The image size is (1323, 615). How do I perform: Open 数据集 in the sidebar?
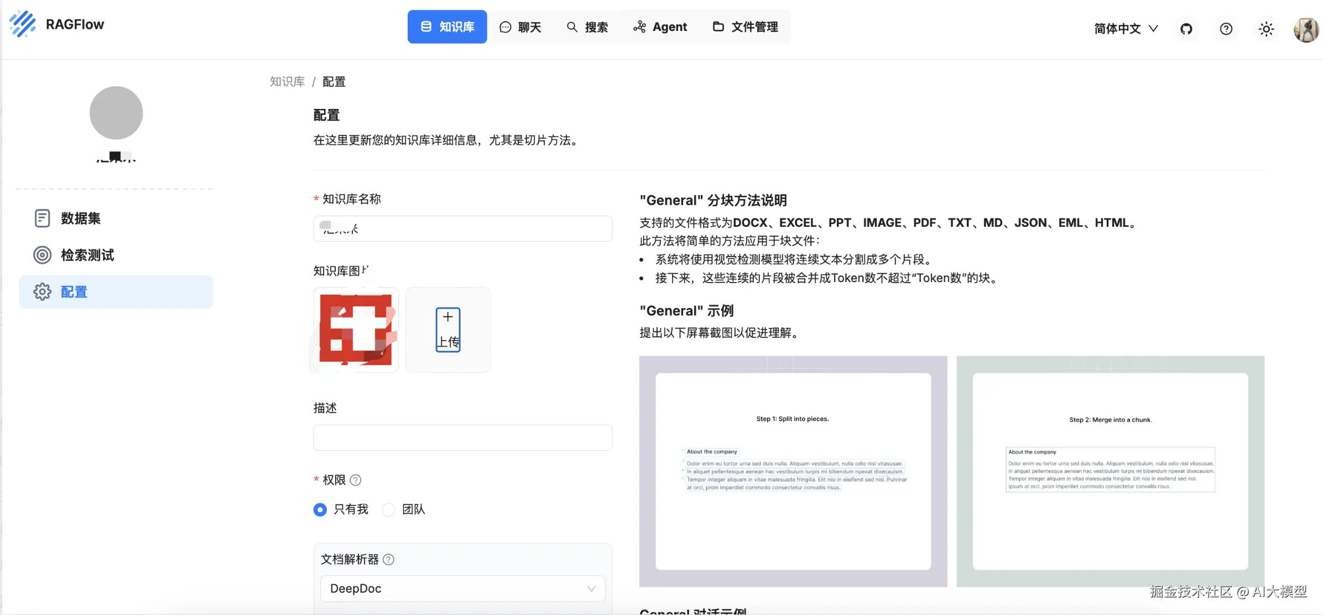[x=80, y=218]
